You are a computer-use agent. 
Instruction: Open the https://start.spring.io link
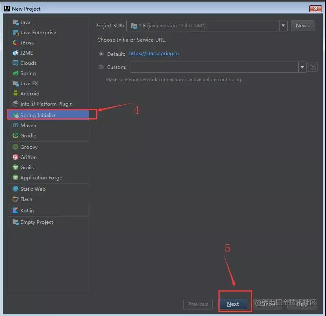click(154, 53)
